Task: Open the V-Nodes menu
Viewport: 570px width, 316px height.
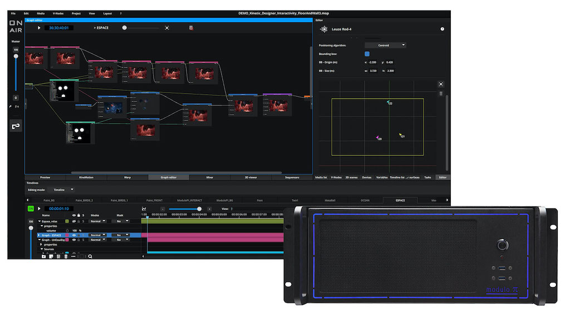Action: click(57, 13)
